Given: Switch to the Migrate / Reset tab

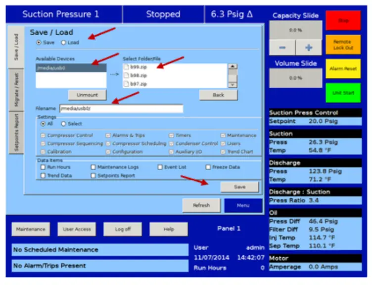Looking at the screenshot, I should click(16, 90).
